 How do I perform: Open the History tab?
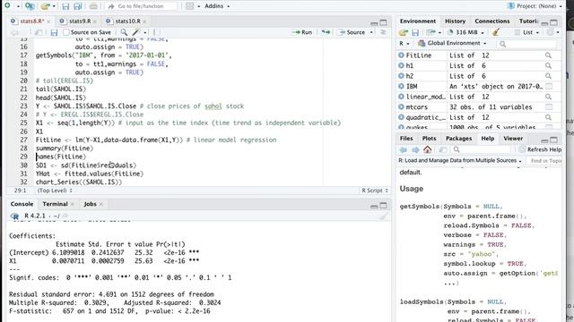455,21
